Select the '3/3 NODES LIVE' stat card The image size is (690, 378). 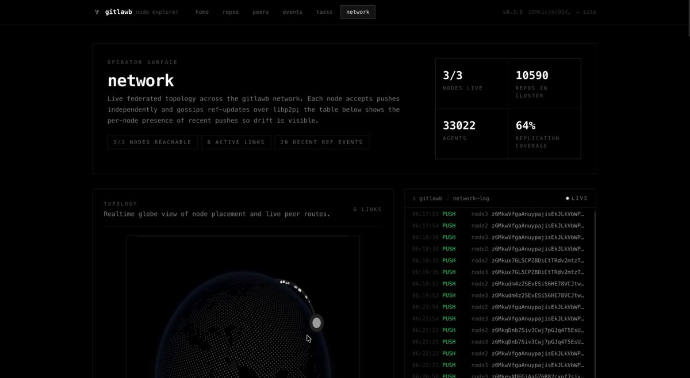tap(471, 84)
